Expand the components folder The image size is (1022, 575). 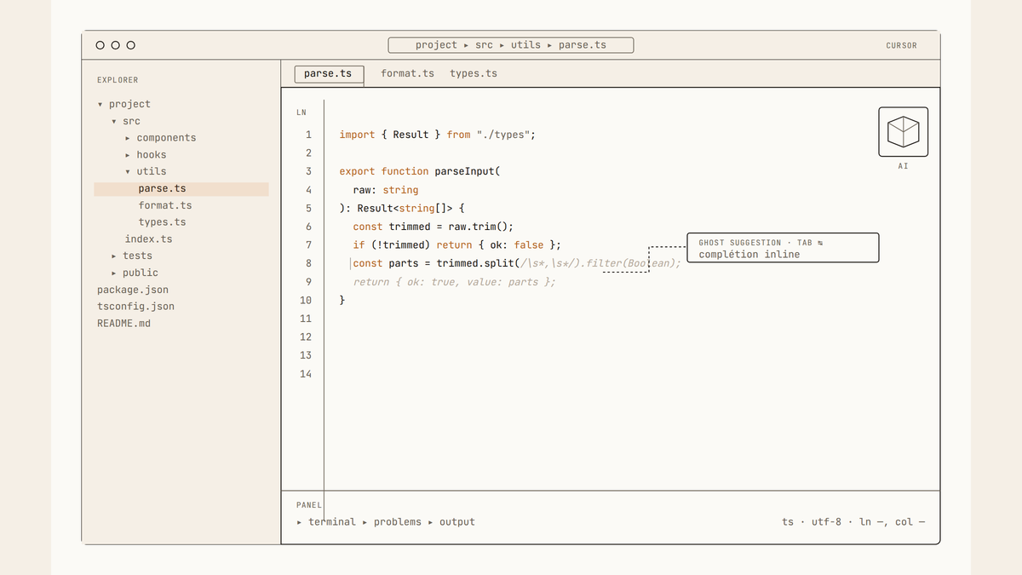[160, 138]
